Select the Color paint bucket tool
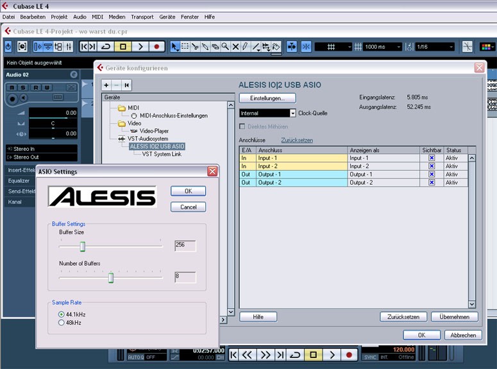497x369 pixels. [x=276, y=47]
